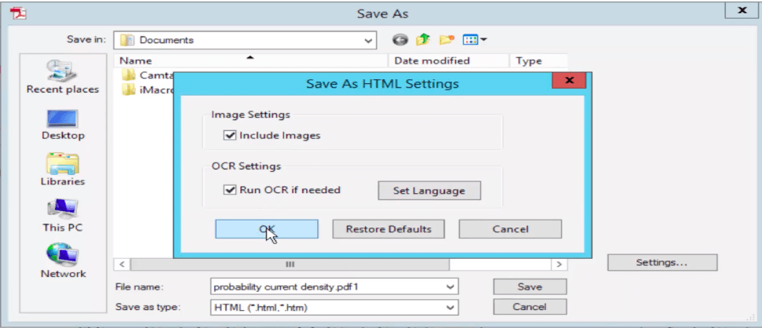Click the Set Language button
This screenshot has width=762, height=328.
coord(429,190)
